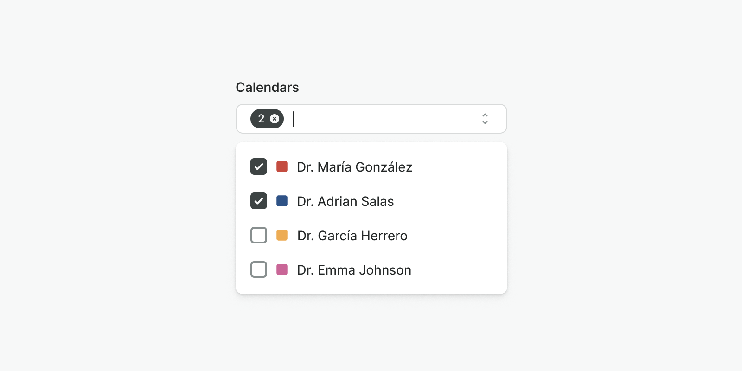Click the up arrow in the combobox chevron
The width and height of the screenshot is (742, 371).
point(485,115)
